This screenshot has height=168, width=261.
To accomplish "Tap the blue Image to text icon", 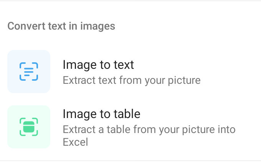I will [x=29, y=72].
